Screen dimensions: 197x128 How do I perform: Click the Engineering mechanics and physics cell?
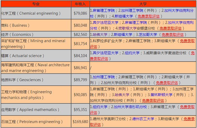(x=36, y=95)
